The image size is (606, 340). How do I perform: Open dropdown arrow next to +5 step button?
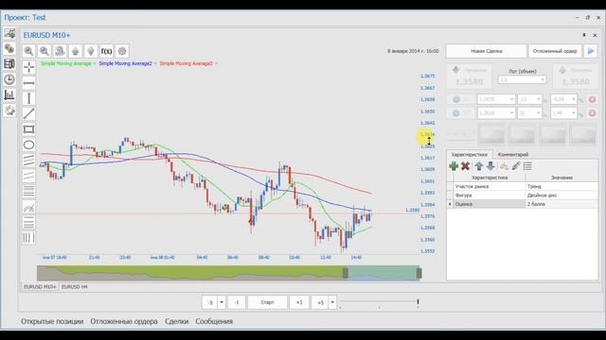tap(332, 302)
